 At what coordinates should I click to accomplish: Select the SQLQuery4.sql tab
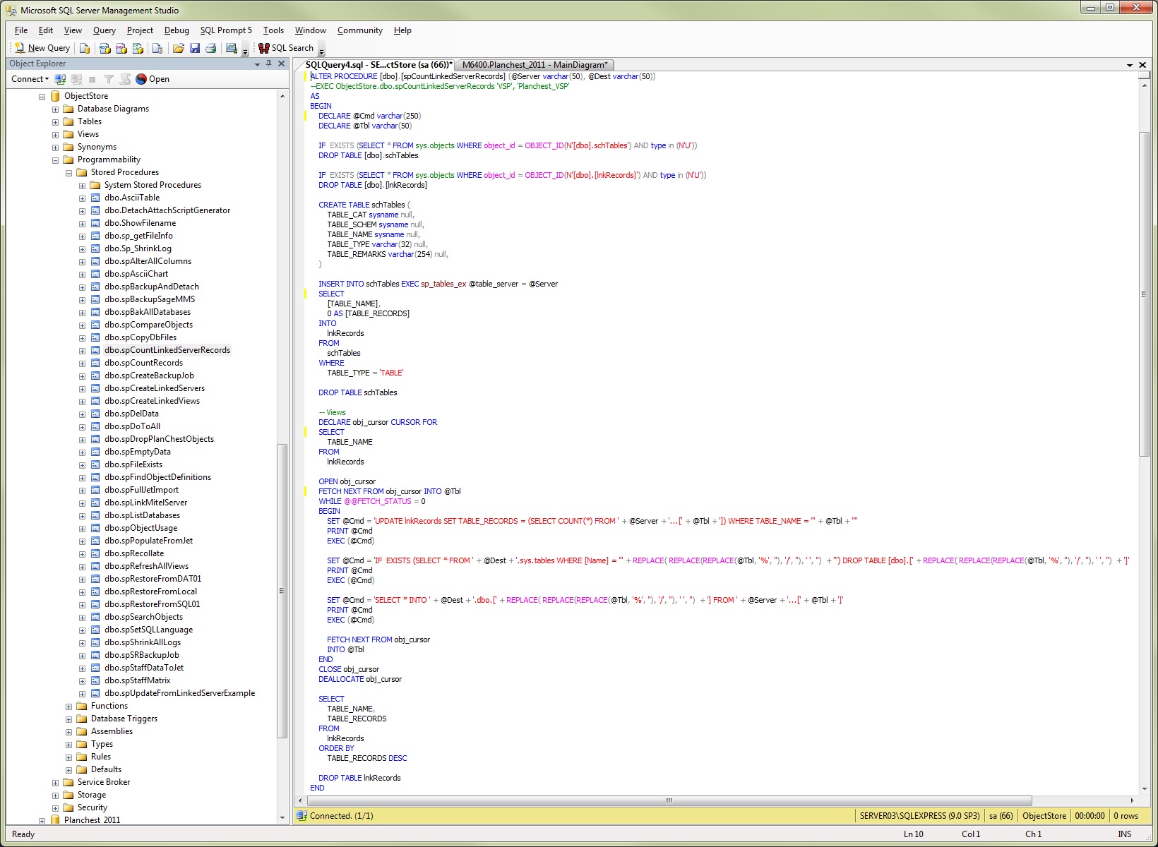coord(379,65)
